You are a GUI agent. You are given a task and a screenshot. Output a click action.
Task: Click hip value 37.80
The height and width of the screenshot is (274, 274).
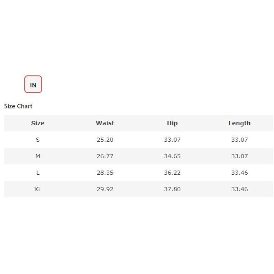coord(172,189)
